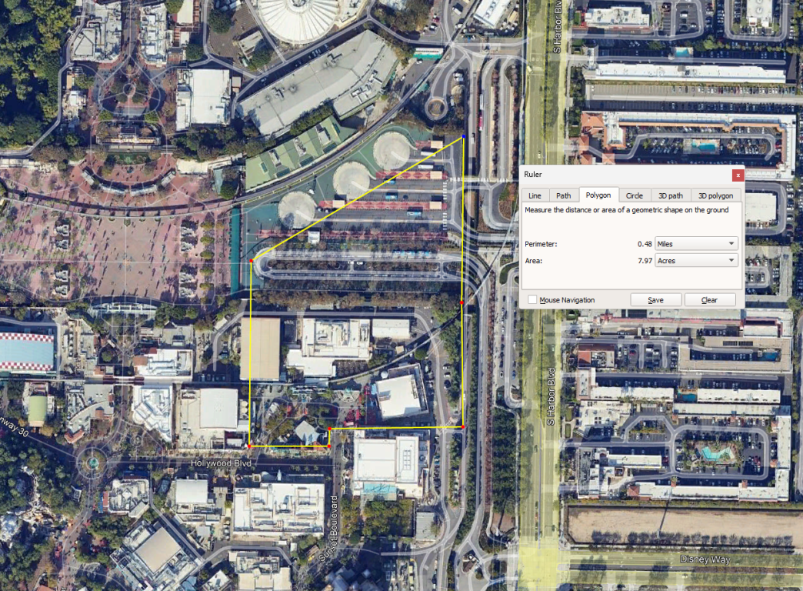Viewport: 803px width, 591px height.
Task: Click the Disney Way road label
Action: (x=705, y=559)
